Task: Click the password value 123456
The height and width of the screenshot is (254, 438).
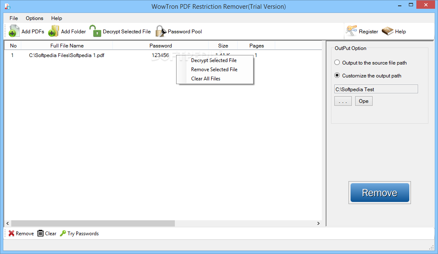Action: (160, 55)
